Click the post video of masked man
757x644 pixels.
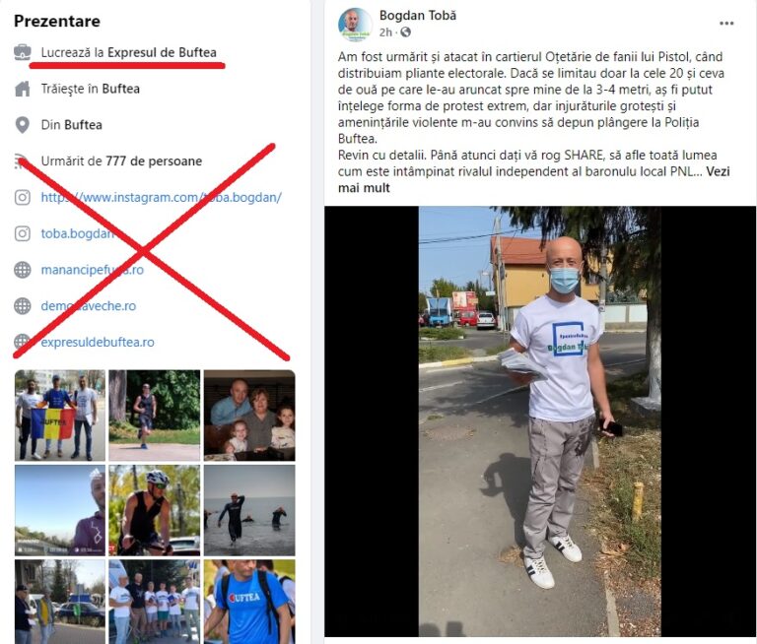pos(540,421)
